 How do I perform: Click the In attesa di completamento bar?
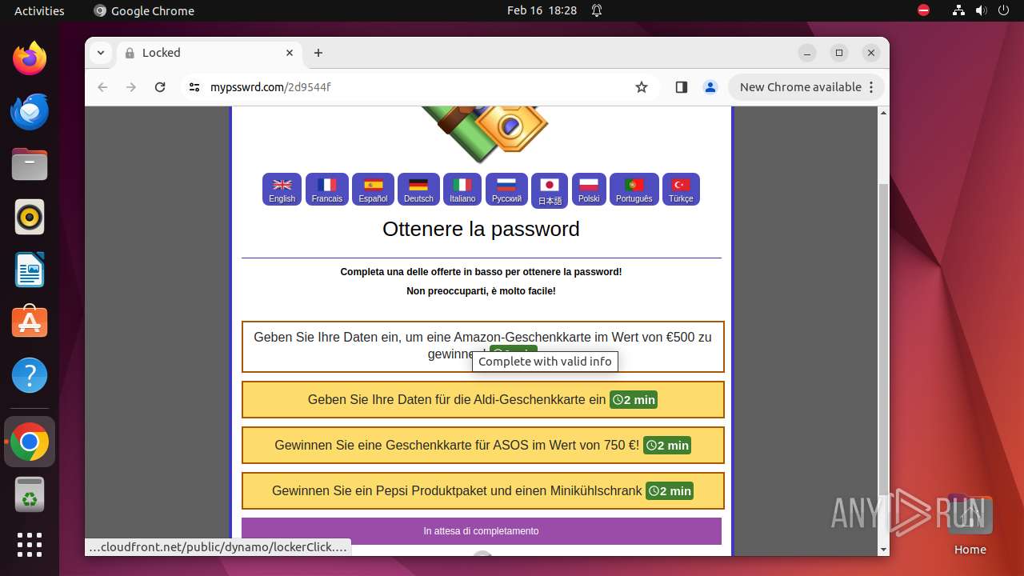(x=482, y=531)
